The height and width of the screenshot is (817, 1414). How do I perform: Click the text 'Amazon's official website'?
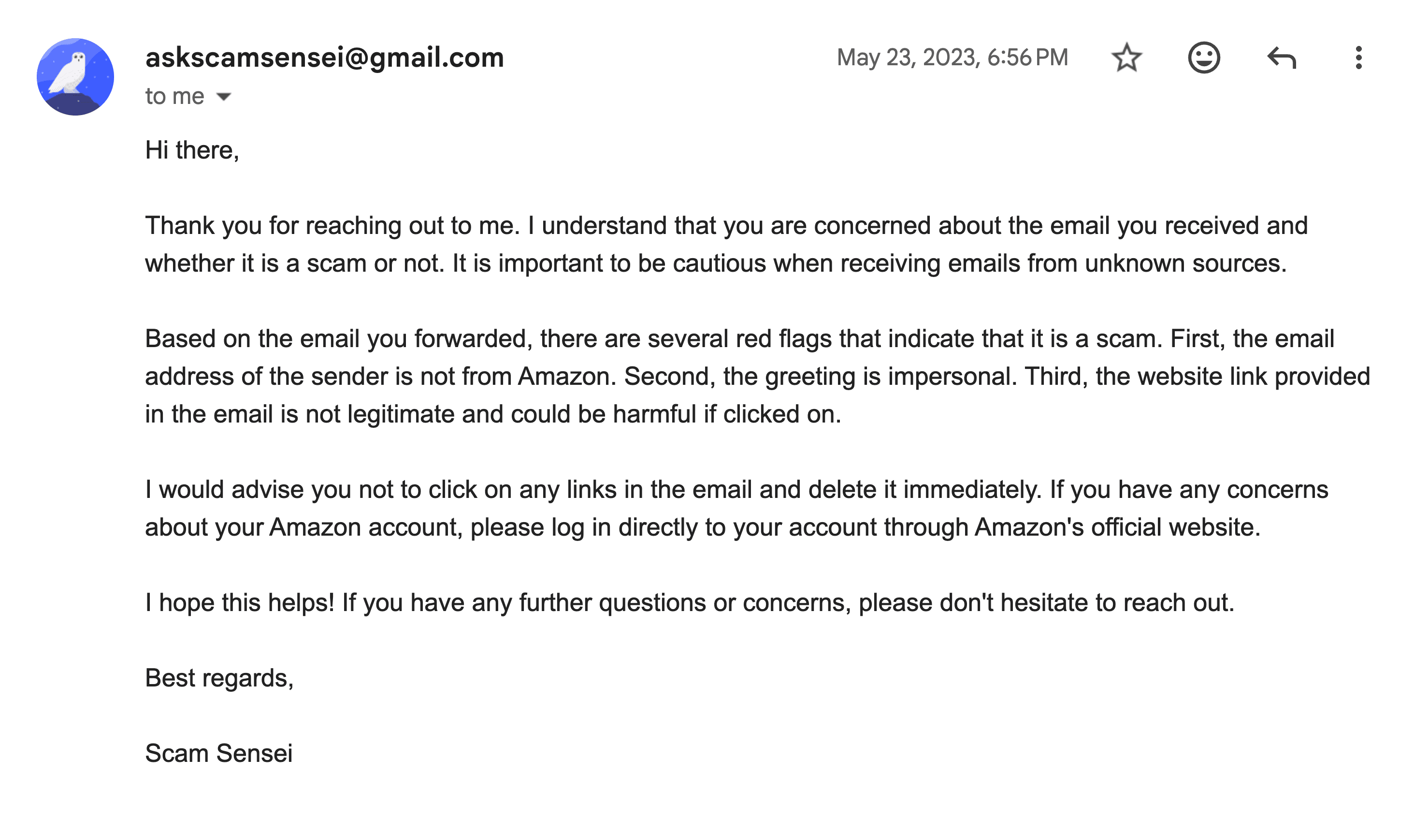1116,527
